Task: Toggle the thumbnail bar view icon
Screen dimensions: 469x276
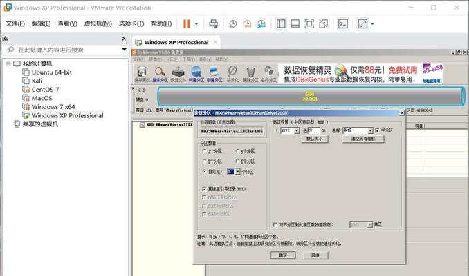Action: click(295, 23)
